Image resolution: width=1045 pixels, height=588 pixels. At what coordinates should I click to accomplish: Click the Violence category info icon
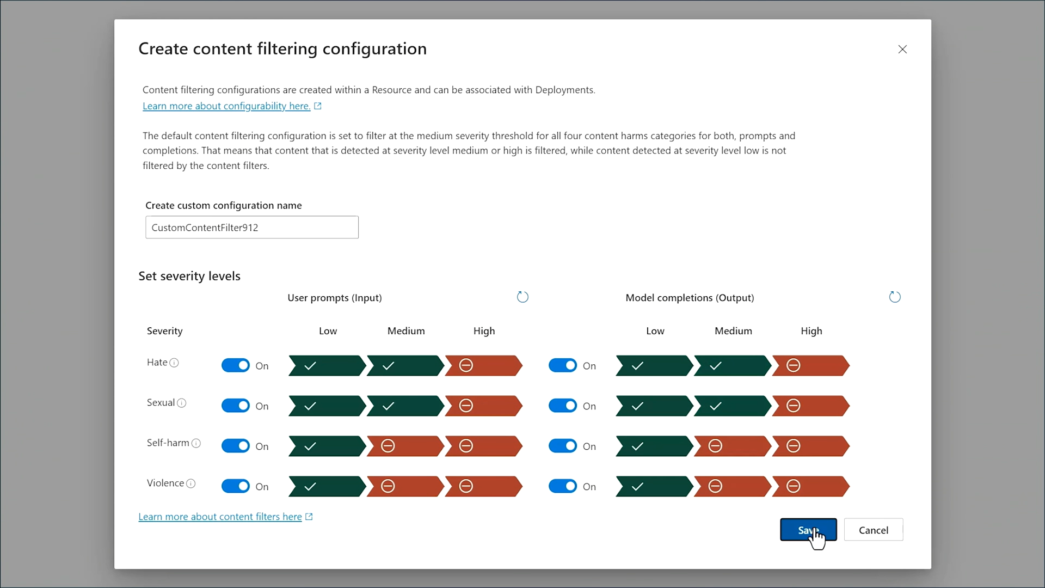[x=191, y=483]
